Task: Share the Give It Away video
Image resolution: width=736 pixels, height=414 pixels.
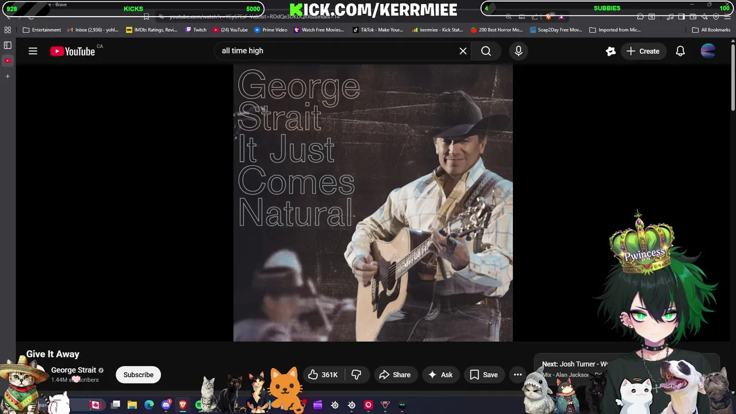Action: (x=394, y=375)
